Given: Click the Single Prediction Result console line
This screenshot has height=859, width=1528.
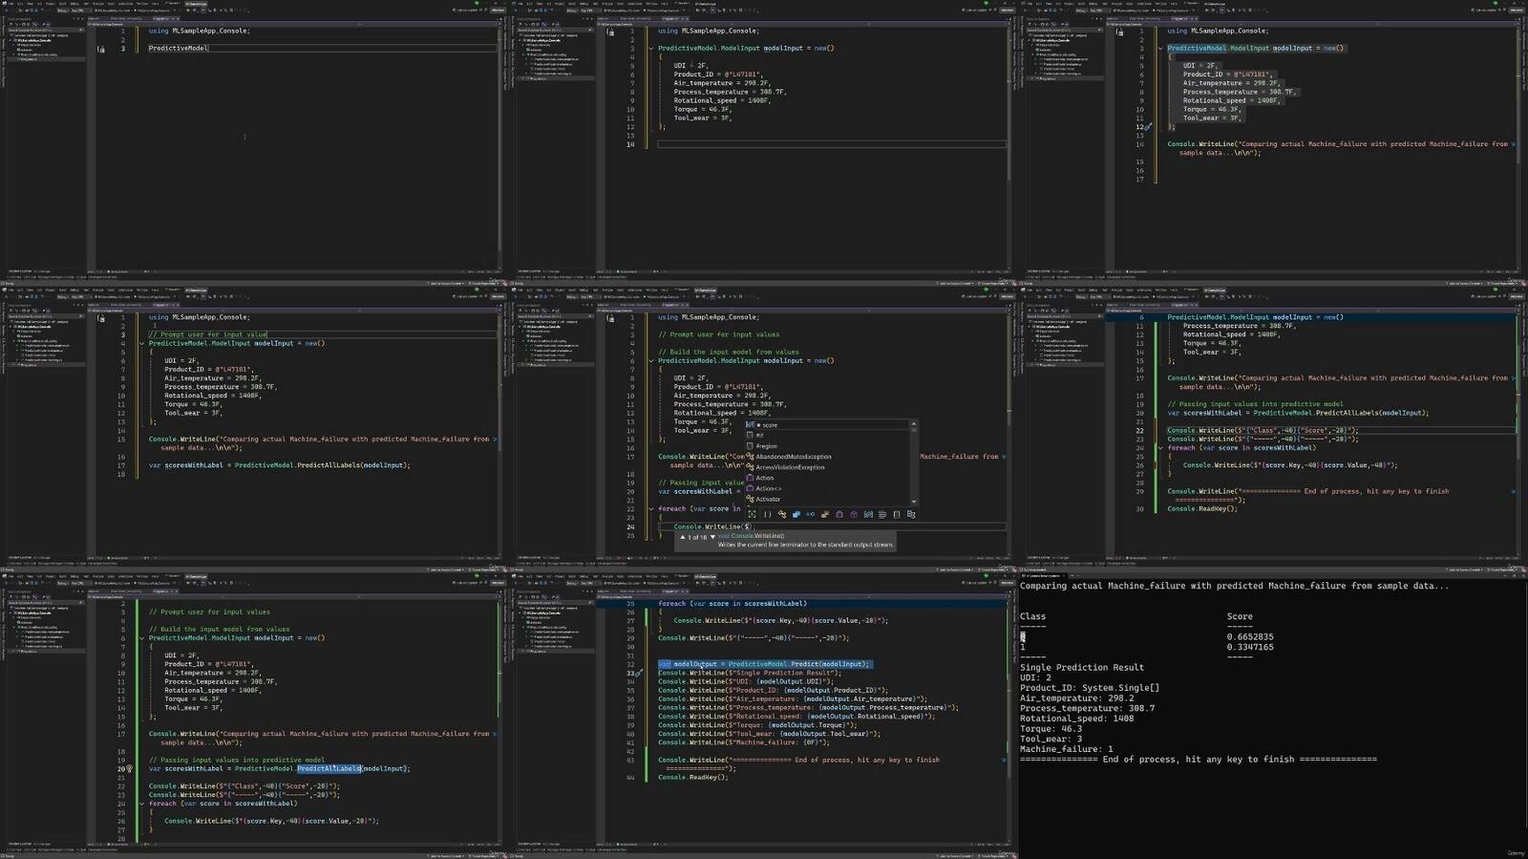Looking at the screenshot, I should (1081, 668).
